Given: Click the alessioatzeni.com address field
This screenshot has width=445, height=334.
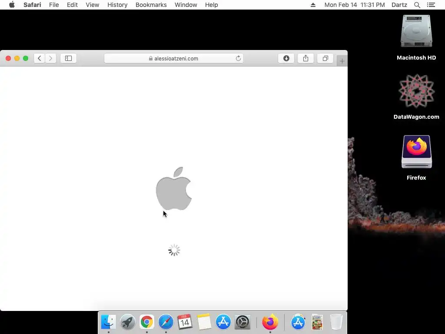Looking at the screenshot, I should 174,58.
